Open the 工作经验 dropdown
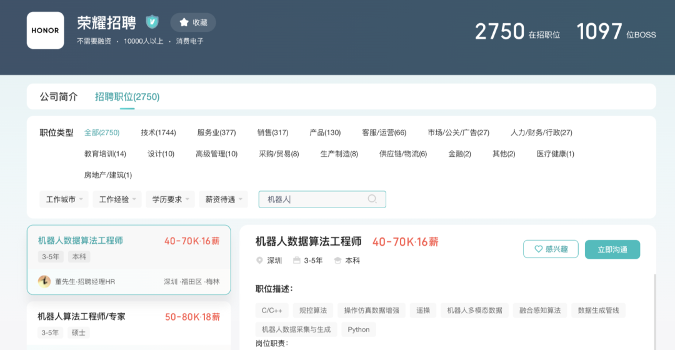The width and height of the screenshot is (675, 350). pos(117,199)
